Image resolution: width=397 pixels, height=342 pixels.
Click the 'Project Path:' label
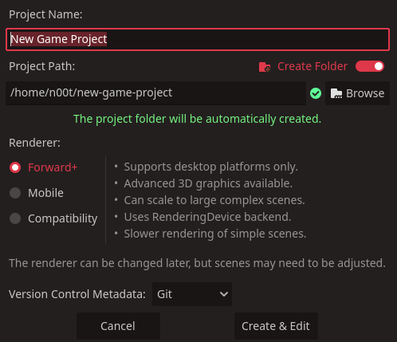[x=42, y=66]
